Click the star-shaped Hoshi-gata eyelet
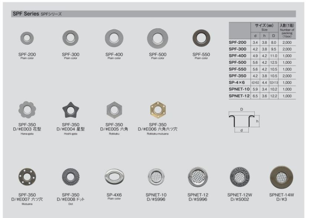The image size is (313, 218). 71,109
